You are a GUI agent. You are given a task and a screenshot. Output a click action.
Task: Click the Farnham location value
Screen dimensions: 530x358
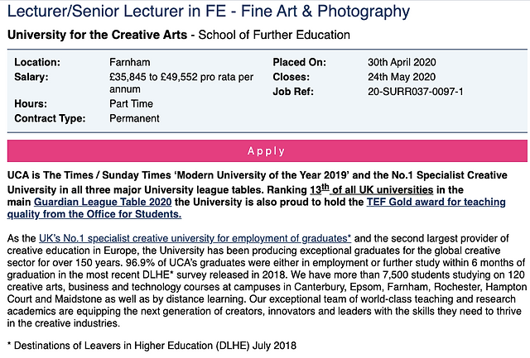click(x=130, y=62)
